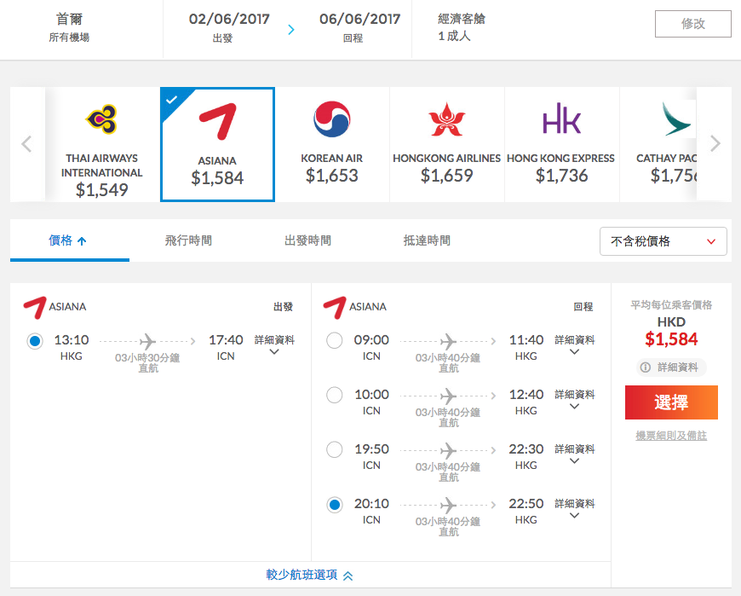Image resolution: width=741 pixels, height=596 pixels.
Task: Sort by 飛行時間 tab
Action: click(188, 240)
